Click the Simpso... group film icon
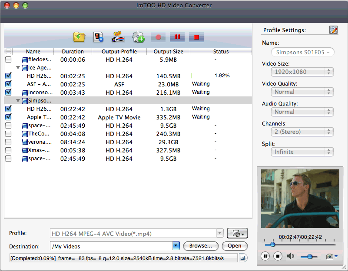Screen dimensions: 348x271 point(24,101)
